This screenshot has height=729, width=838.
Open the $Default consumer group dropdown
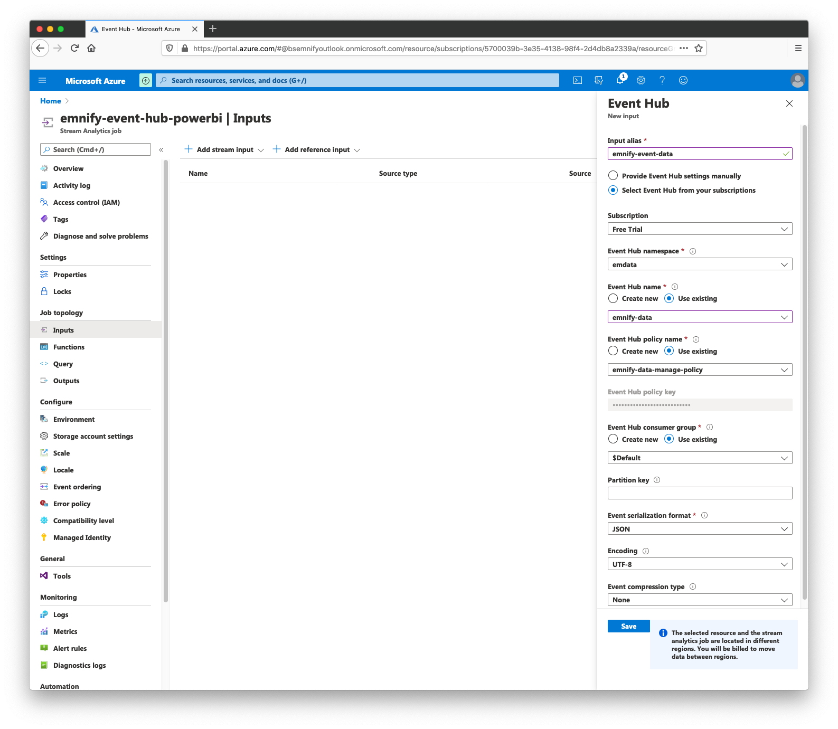pos(700,458)
